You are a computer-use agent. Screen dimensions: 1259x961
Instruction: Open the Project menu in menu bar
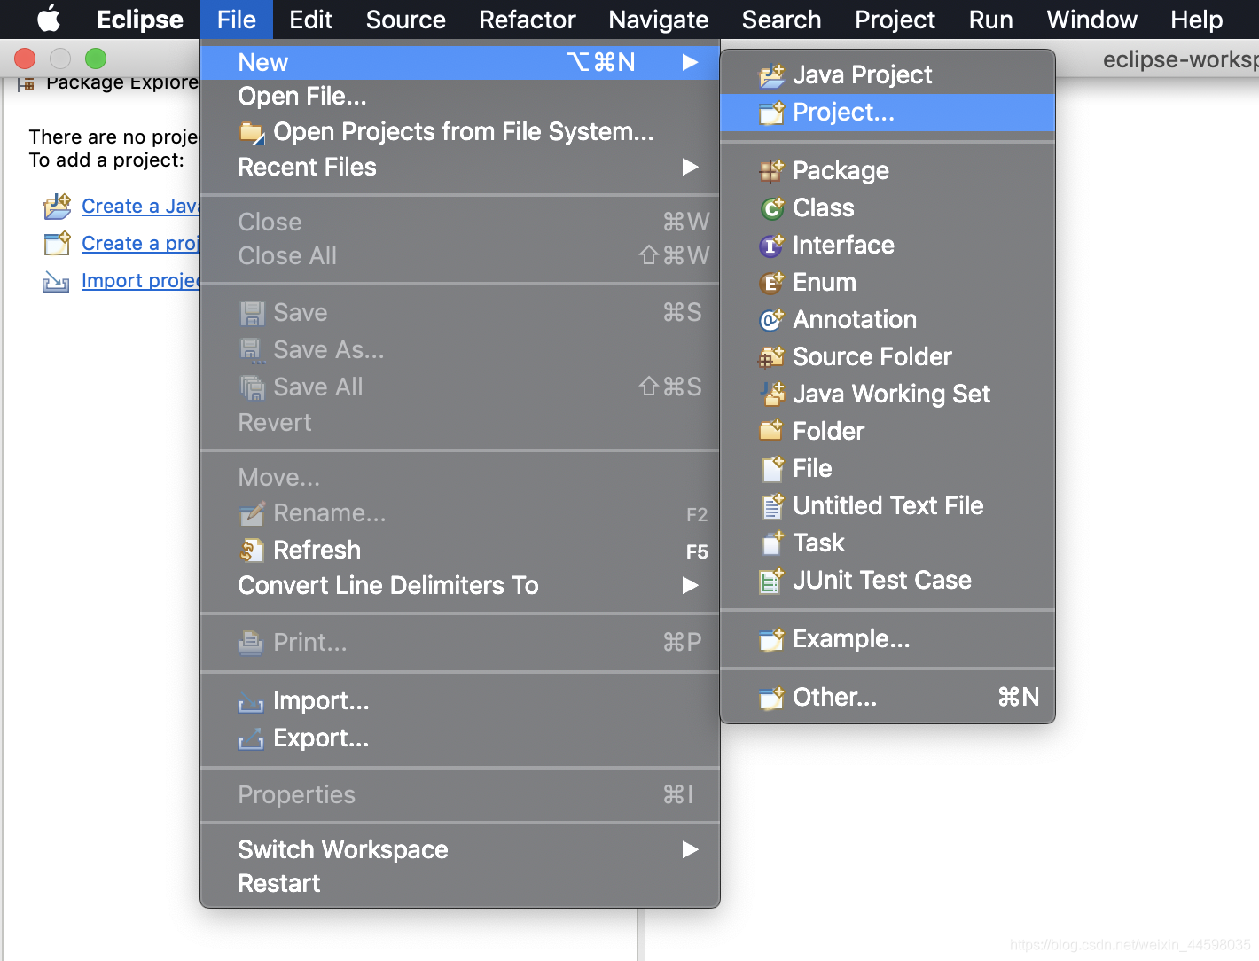pyautogui.click(x=895, y=20)
